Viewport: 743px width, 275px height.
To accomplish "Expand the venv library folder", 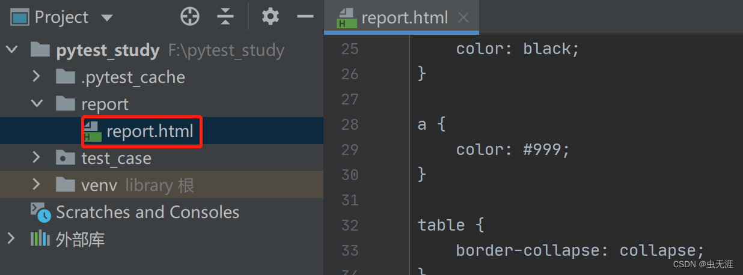I will point(36,185).
